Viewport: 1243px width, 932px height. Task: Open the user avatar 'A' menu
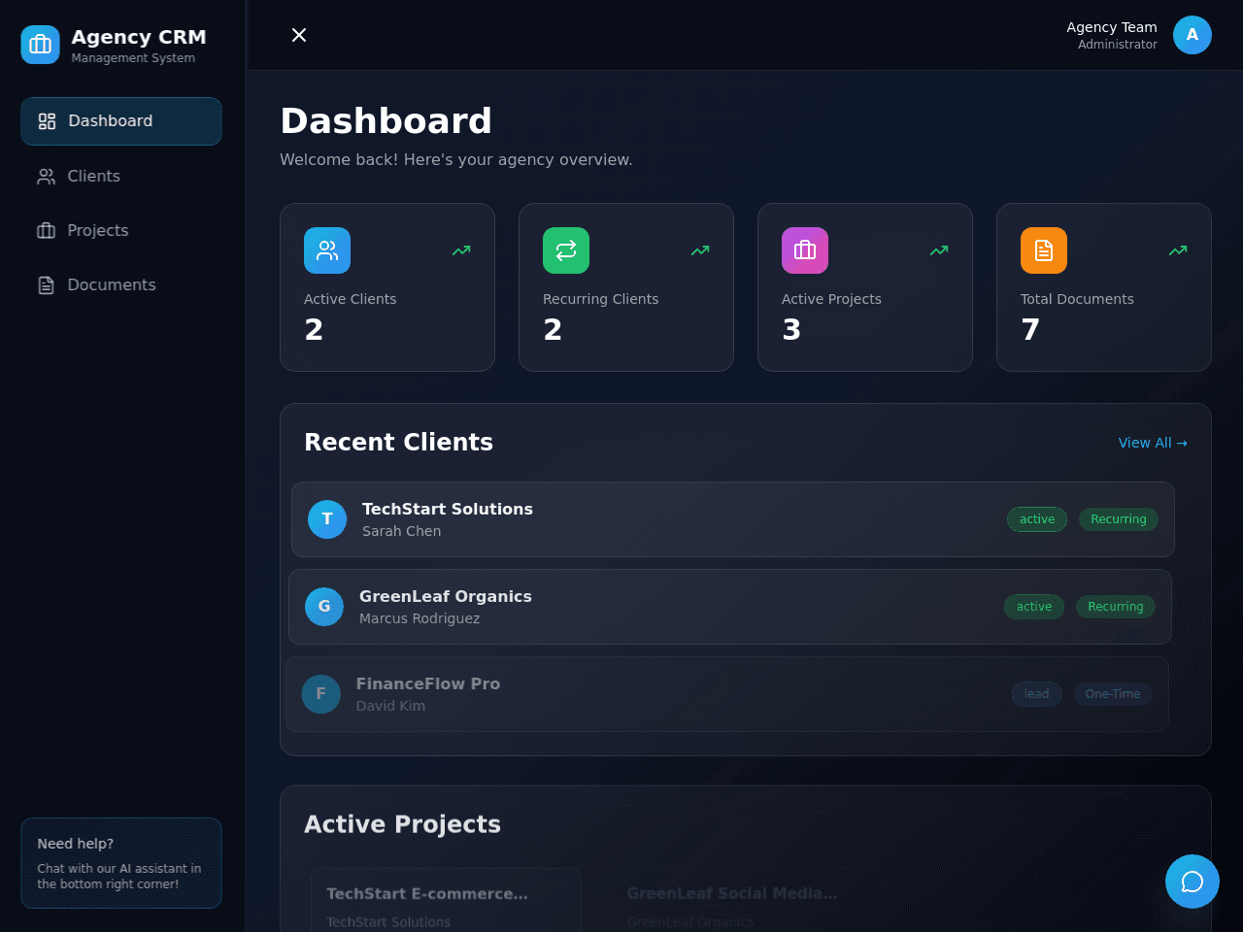(x=1193, y=35)
